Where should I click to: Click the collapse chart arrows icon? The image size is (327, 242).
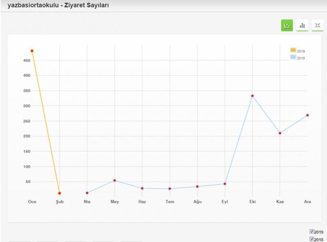click(317, 25)
